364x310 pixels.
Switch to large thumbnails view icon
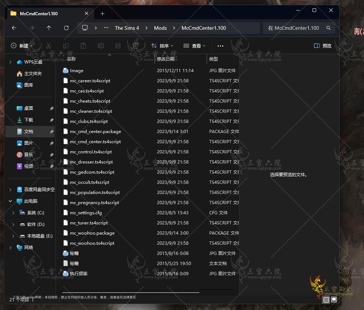tap(334, 299)
